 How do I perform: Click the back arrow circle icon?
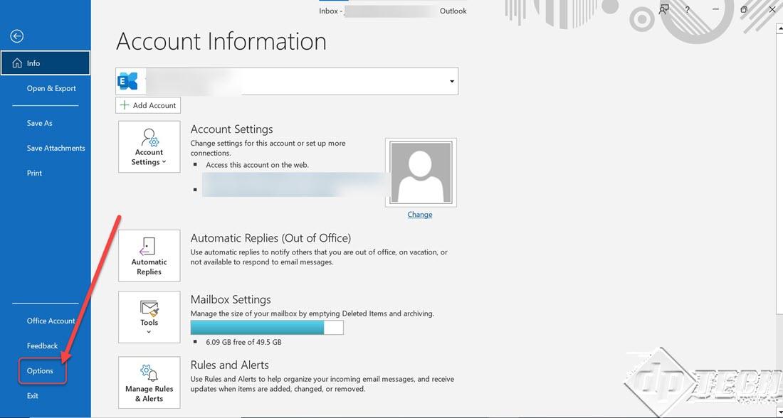(16, 36)
